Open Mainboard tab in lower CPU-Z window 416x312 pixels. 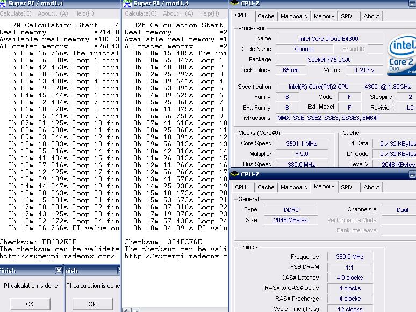point(294,187)
